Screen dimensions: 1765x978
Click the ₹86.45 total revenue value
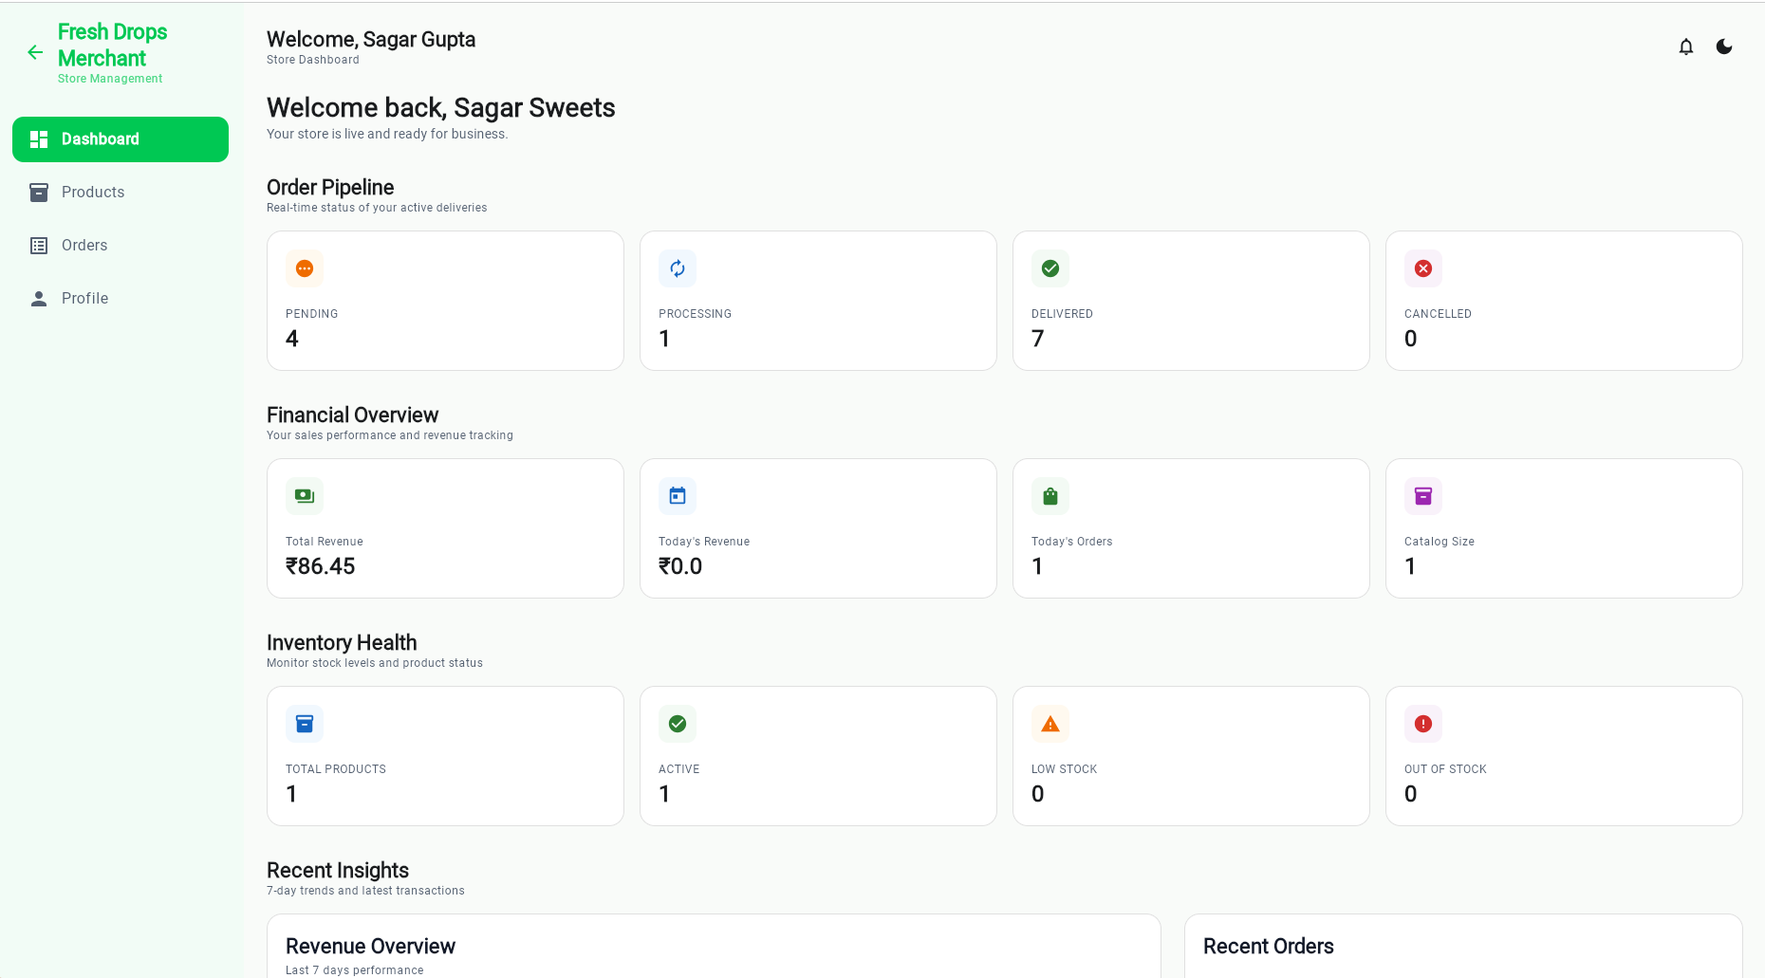(x=321, y=566)
